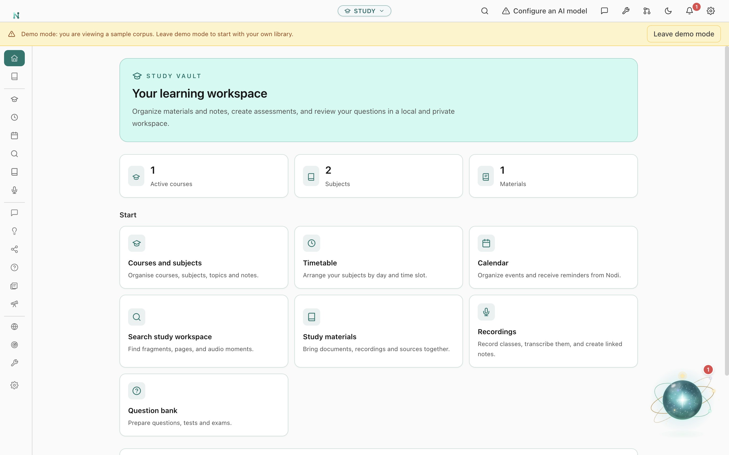Expand the STUDY mode dropdown
Image resolution: width=729 pixels, height=455 pixels.
click(364, 11)
